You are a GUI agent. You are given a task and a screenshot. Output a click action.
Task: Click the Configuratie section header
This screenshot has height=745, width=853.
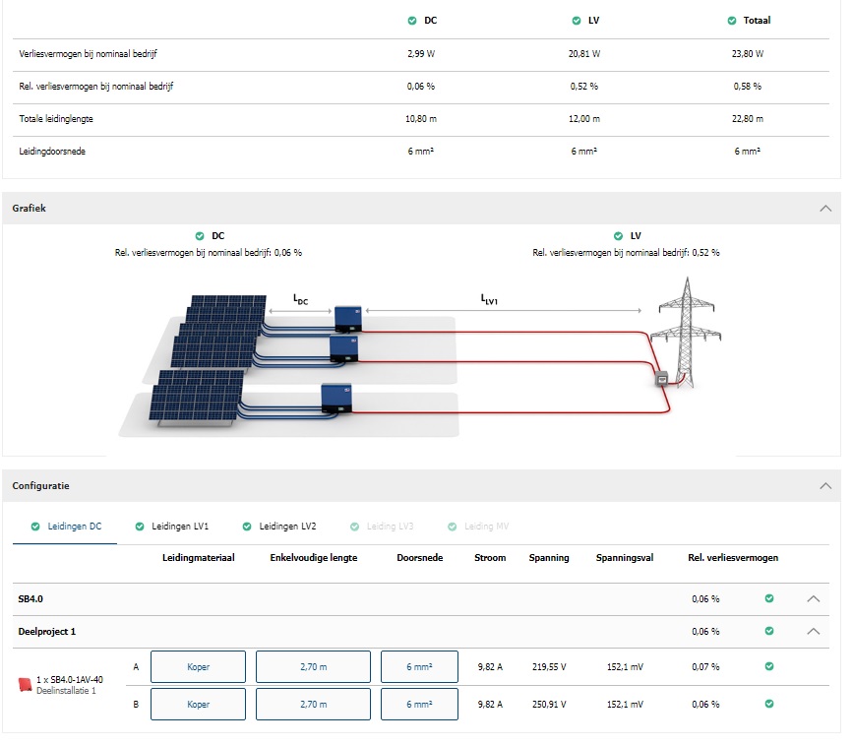pyautogui.click(x=422, y=485)
